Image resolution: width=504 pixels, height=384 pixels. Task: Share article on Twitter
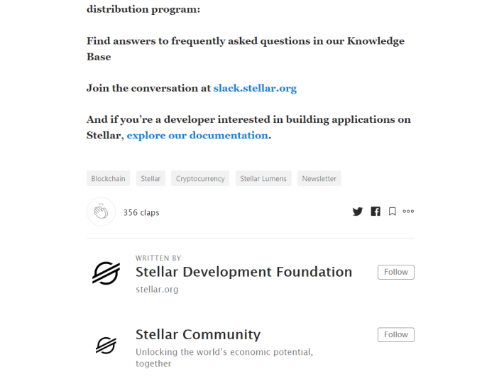(358, 212)
